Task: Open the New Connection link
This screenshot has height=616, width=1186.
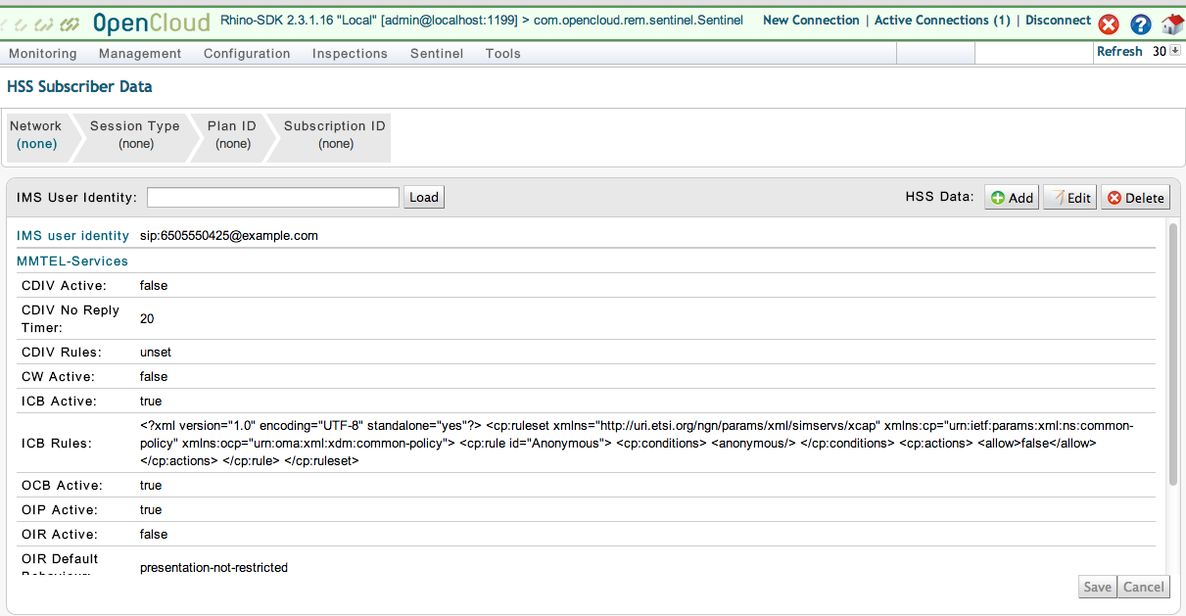Action: coord(811,20)
